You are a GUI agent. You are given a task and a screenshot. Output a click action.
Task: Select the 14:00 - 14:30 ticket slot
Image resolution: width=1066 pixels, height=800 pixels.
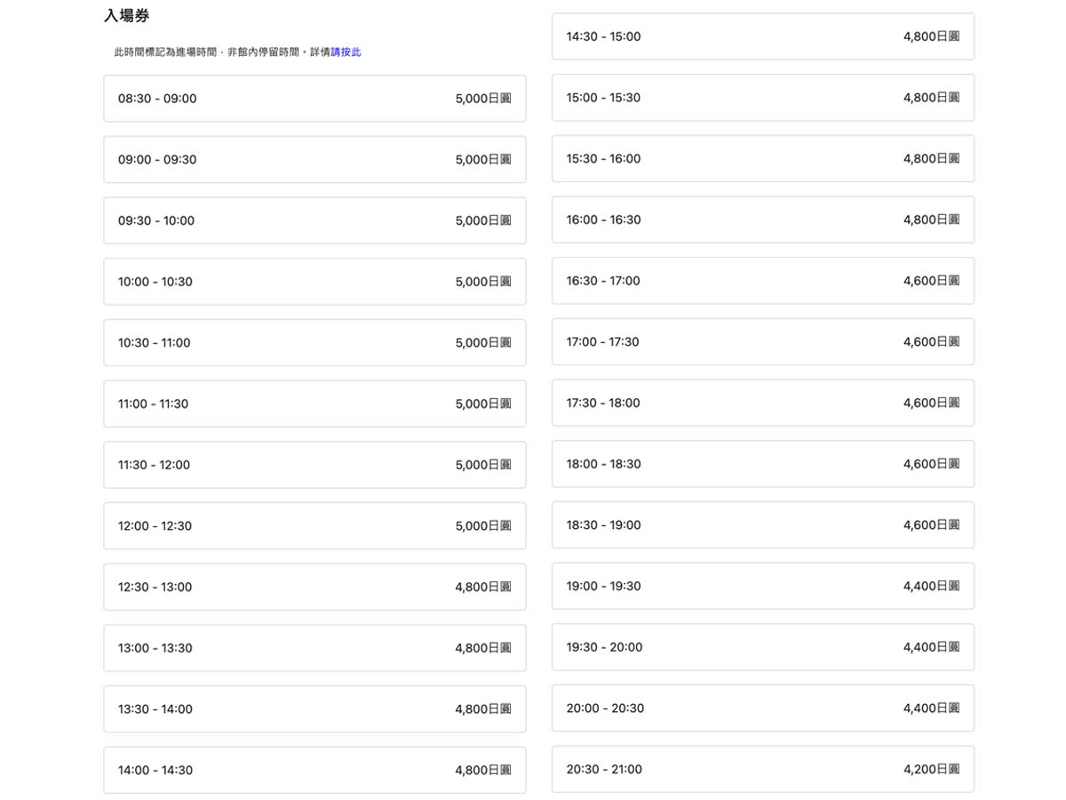(314, 770)
